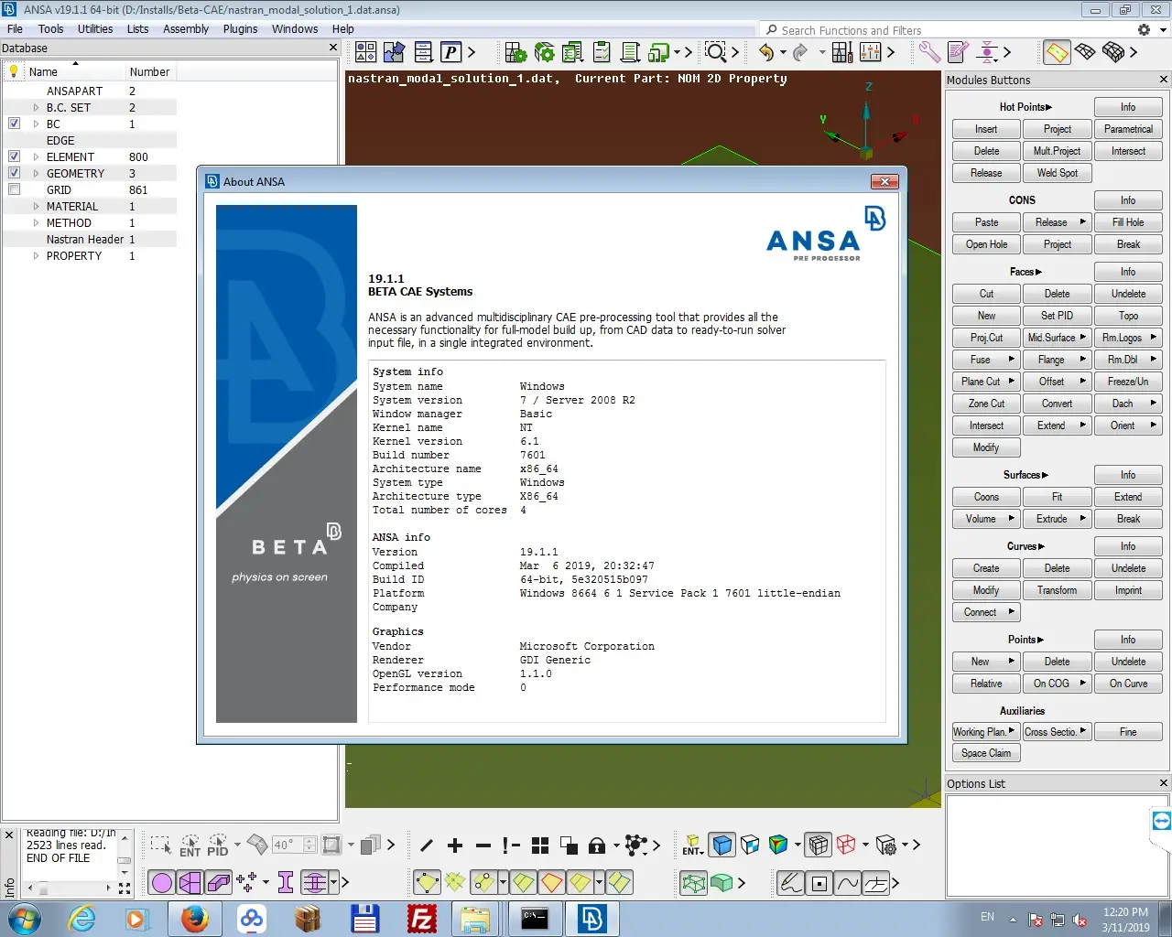The height and width of the screenshot is (937, 1172).
Task: Click the Transform curves button
Action: [x=1057, y=590]
